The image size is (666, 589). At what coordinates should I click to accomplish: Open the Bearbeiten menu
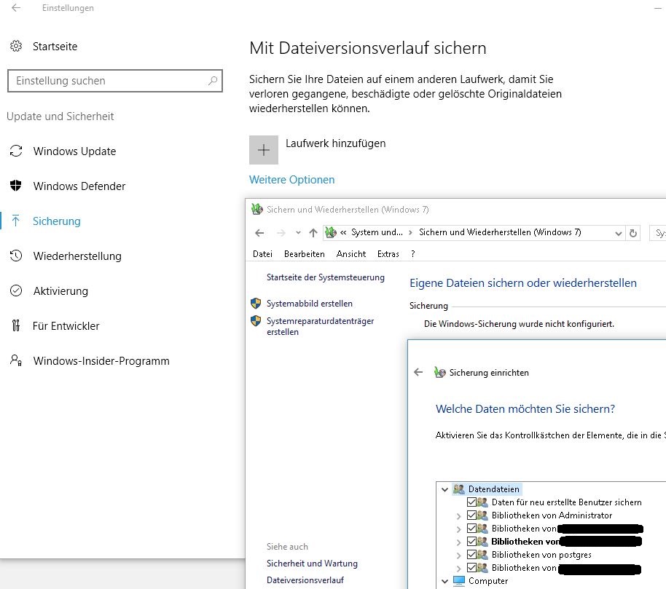(304, 254)
